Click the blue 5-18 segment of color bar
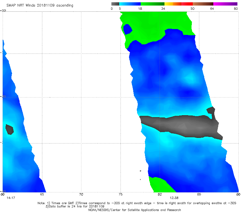 click(130, 4)
